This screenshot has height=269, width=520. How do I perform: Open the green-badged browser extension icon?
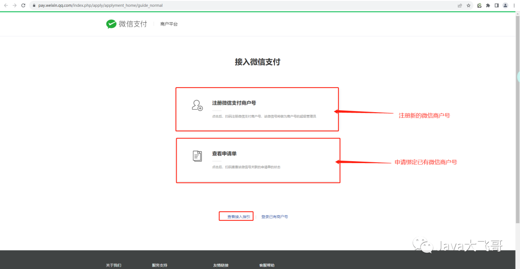[479, 5]
